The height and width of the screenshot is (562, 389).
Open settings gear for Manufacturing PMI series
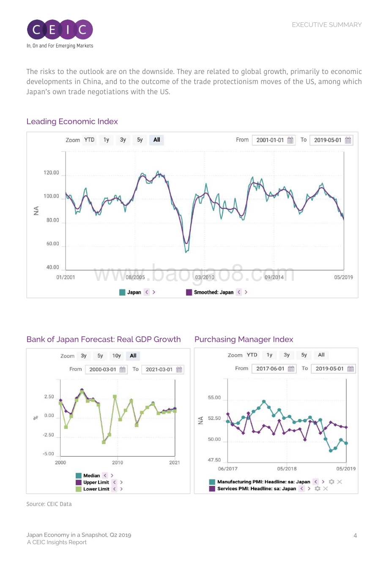click(331, 482)
